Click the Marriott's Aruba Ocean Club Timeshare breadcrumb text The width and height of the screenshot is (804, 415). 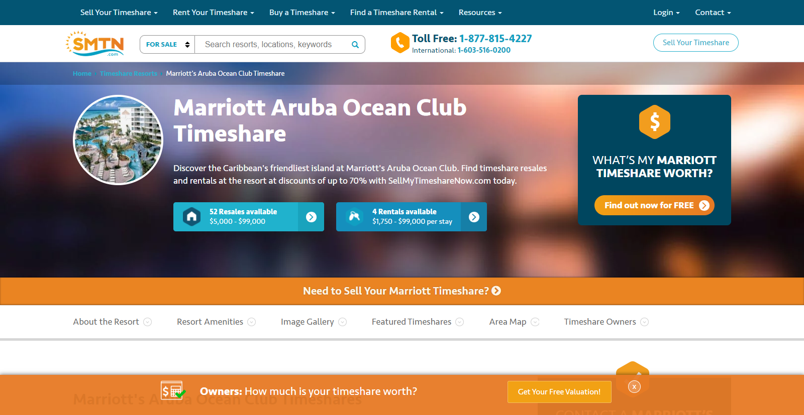tap(225, 73)
